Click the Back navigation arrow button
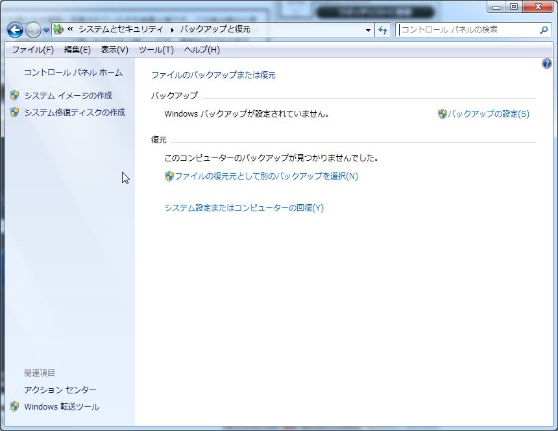This screenshot has width=558, height=431. coord(15,30)
